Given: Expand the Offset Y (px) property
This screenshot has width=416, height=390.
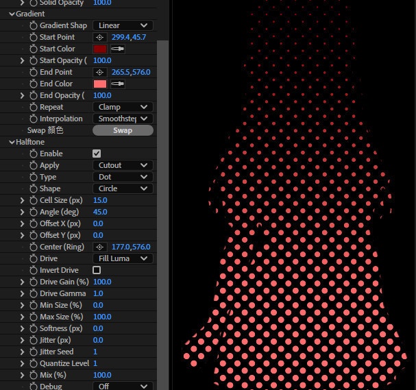Looking at the screenshot, I should (23, 236).
